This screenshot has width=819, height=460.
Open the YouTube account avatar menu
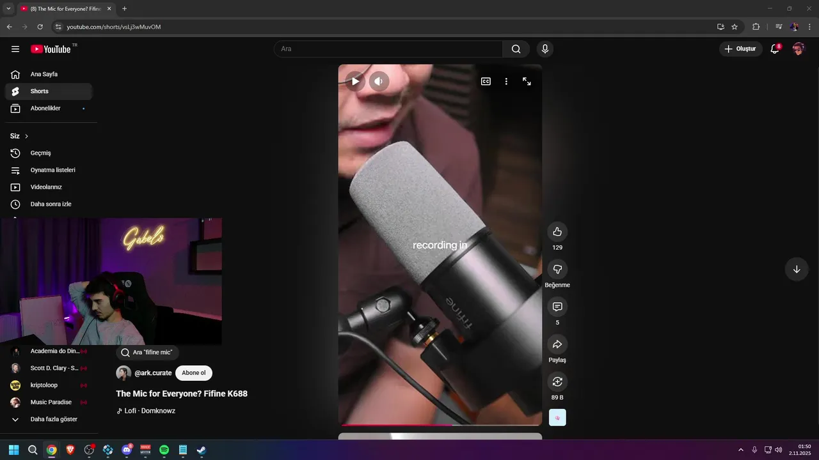798,49
